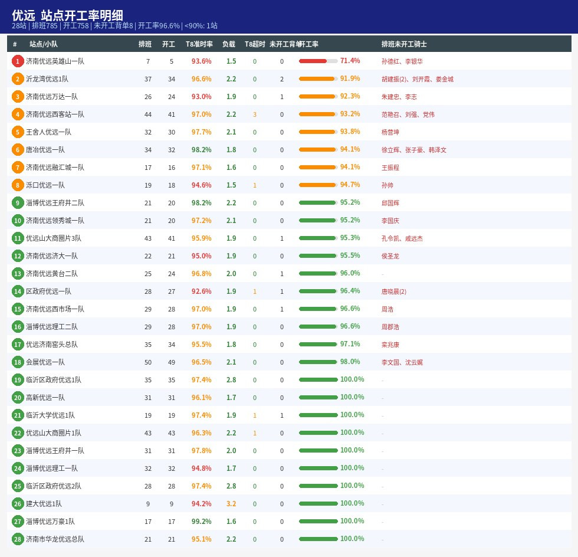Select station name 会展优远一队
This screenshot has width=578, height=557.
[x=45, y=362]
